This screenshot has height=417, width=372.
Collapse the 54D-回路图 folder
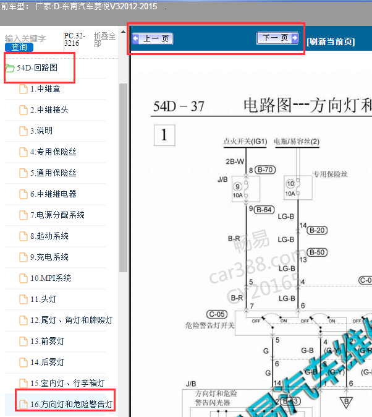point(37,67)
